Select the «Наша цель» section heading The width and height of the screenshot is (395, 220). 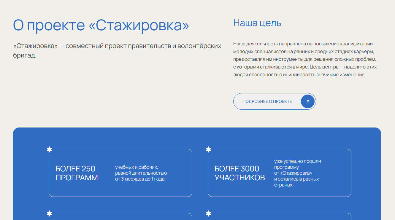coord(257,23)
